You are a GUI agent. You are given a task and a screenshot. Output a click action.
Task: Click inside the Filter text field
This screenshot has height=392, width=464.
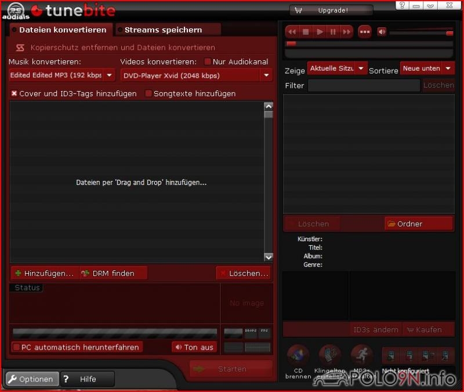(x=363, y=85)
